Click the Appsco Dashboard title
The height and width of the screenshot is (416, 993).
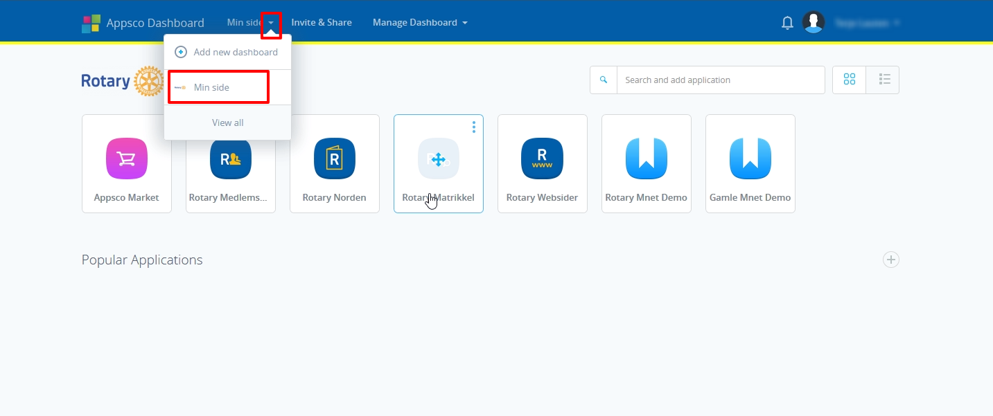(155, 23)
